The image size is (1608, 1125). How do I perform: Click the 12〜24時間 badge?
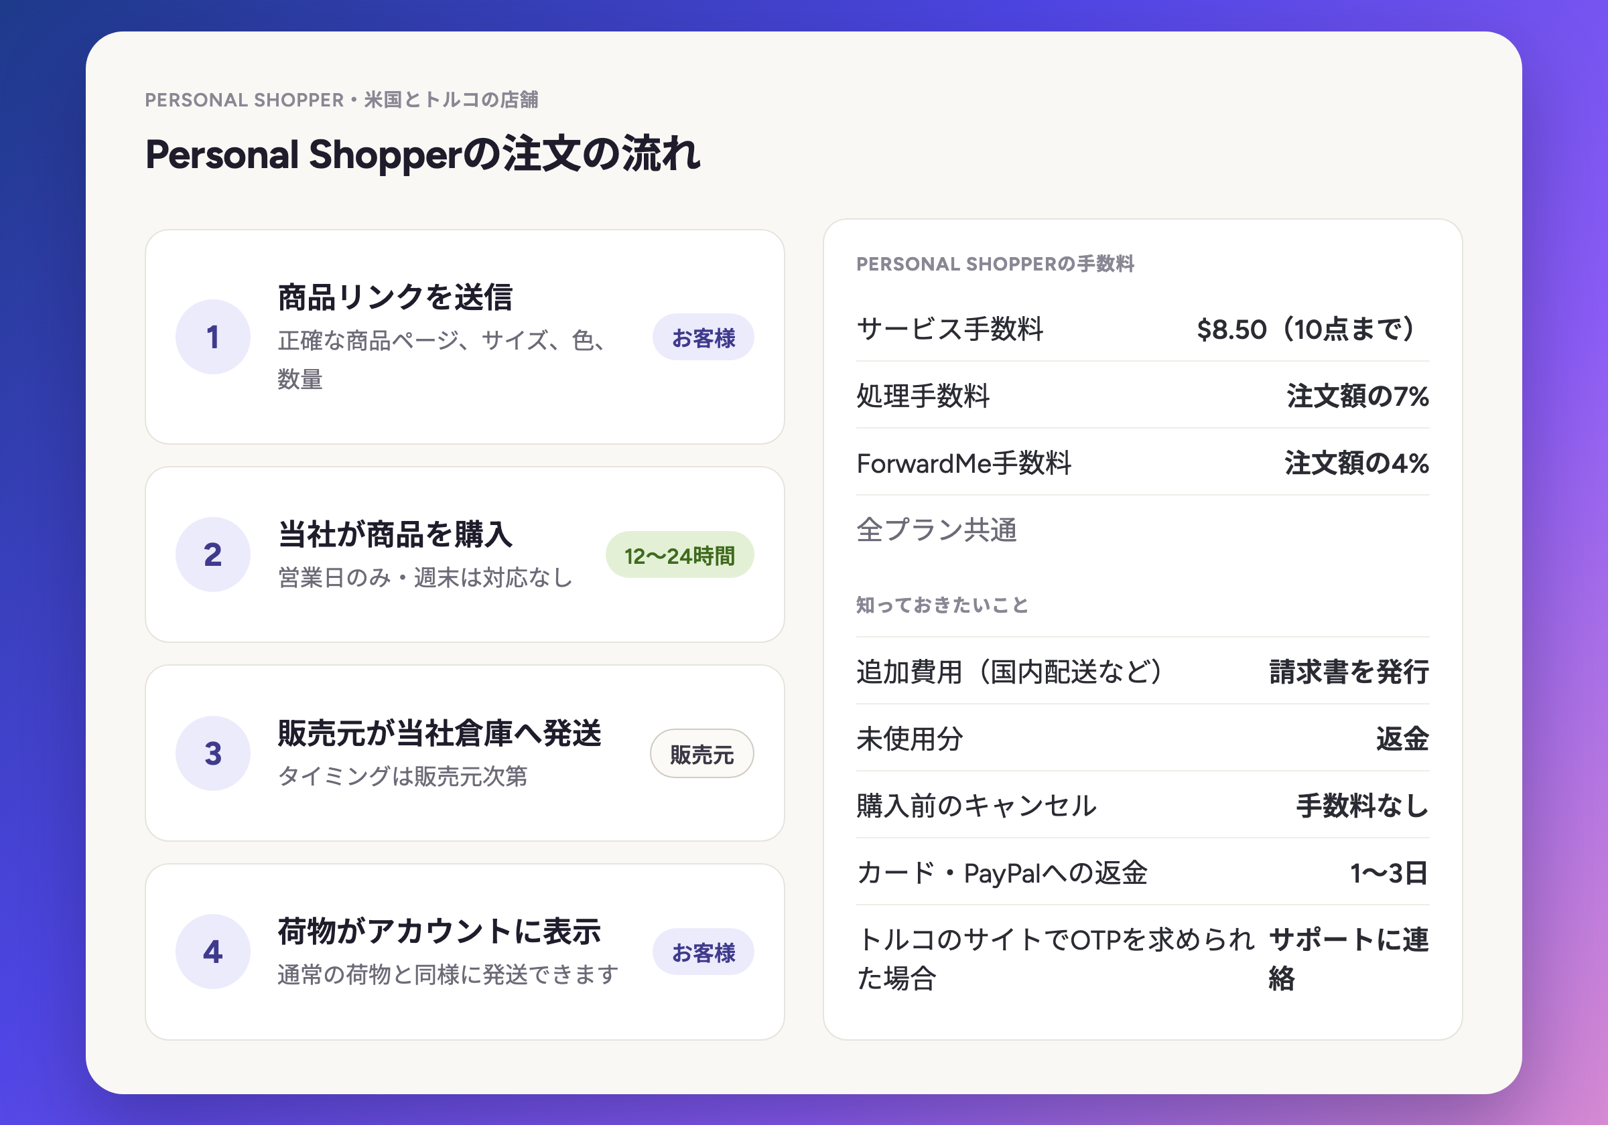click(x=679, y=555)
